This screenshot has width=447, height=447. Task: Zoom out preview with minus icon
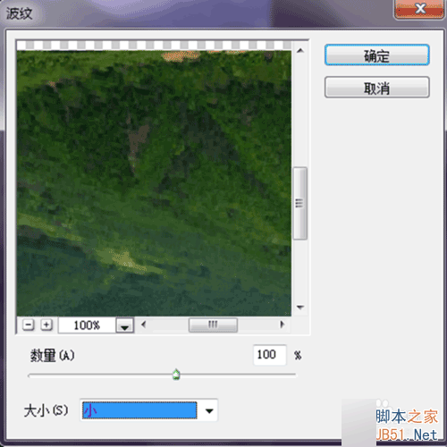[x=29, y=325]
